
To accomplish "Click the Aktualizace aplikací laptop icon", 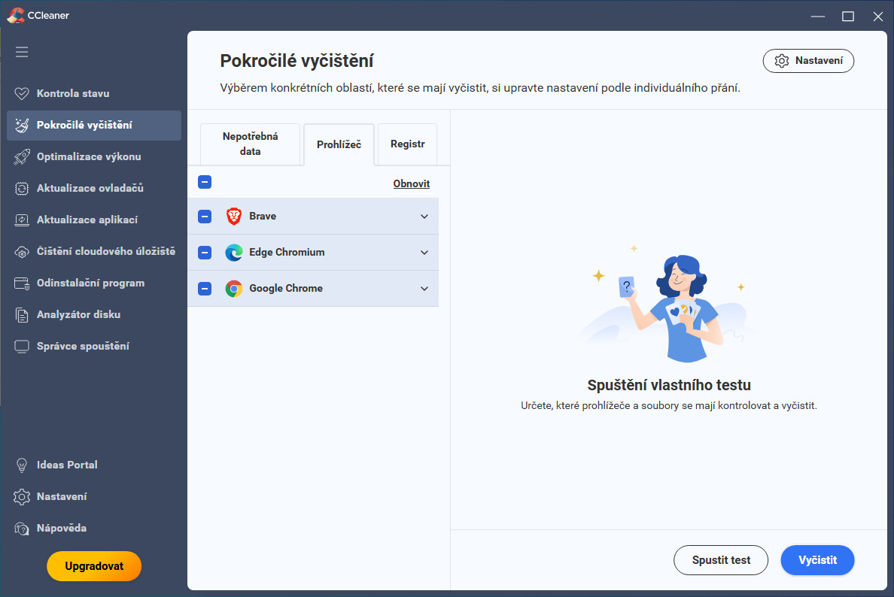I will click(22, 220).
